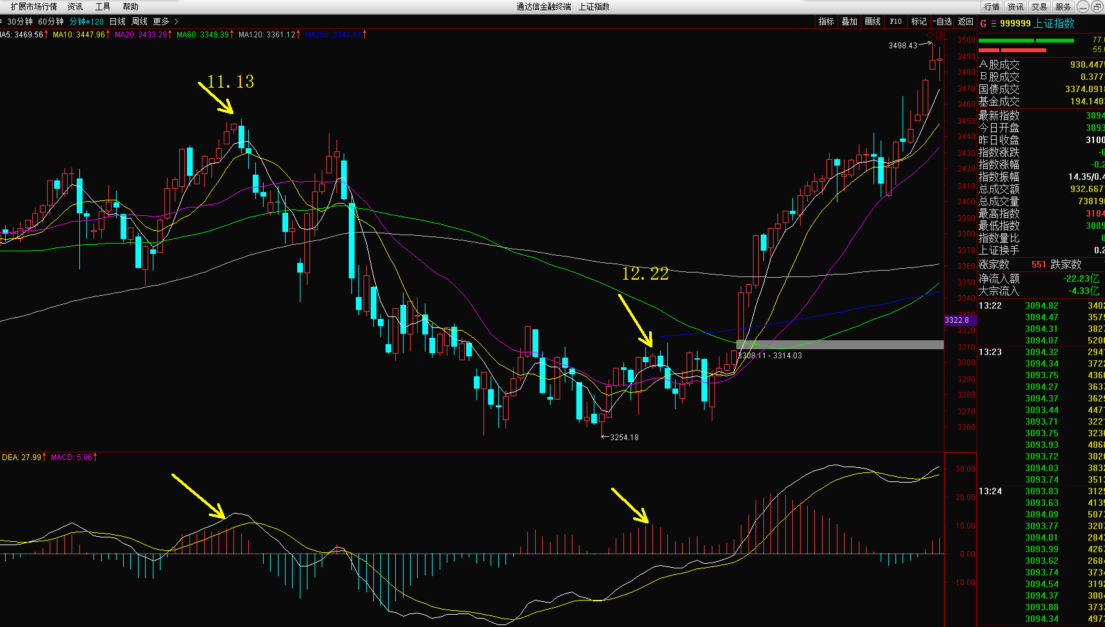Click the restore window icon at top right
Screen dimensions: 1105x627
(x=1097, y=6)
